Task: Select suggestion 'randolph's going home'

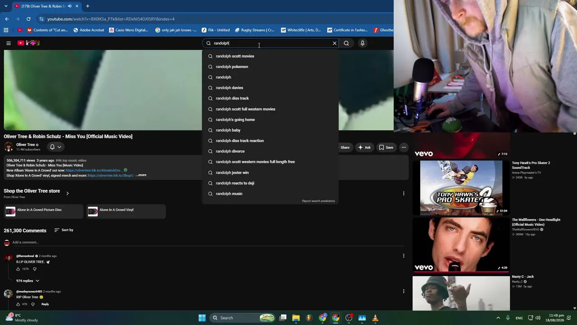Action: click(x=270, y=120)
